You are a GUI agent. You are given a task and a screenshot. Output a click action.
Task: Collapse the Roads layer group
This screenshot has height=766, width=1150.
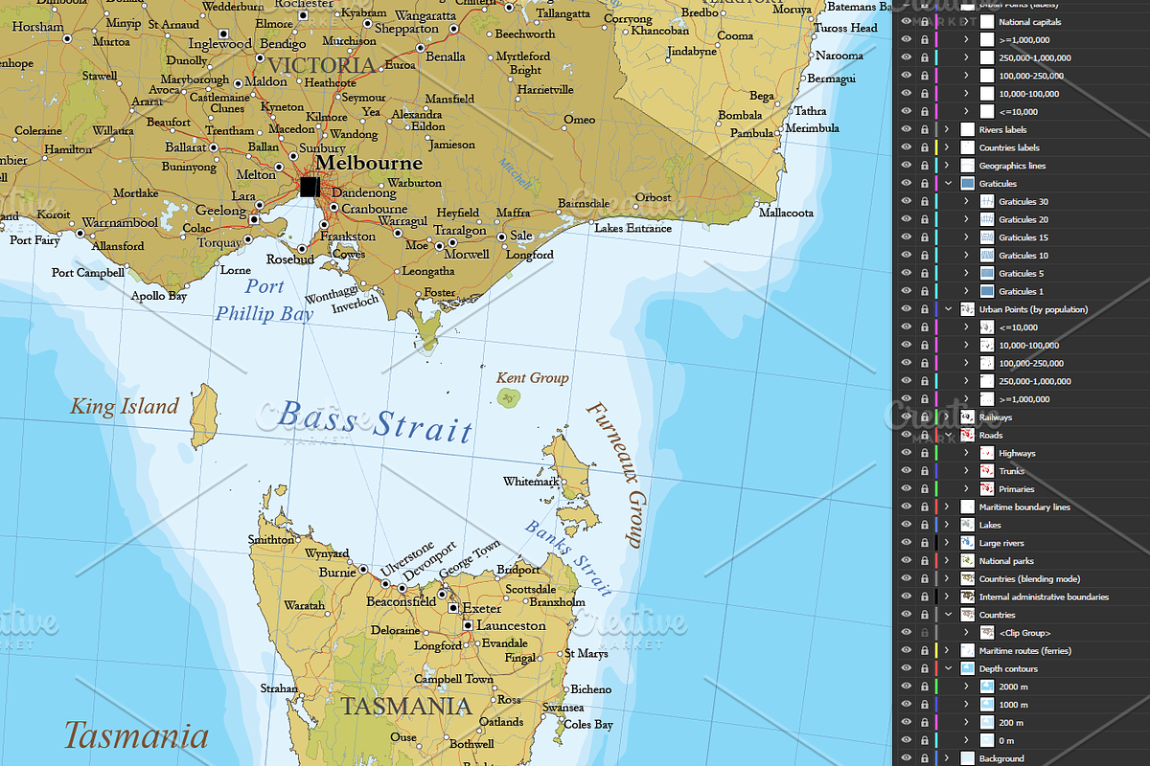(x=947, y=436)
